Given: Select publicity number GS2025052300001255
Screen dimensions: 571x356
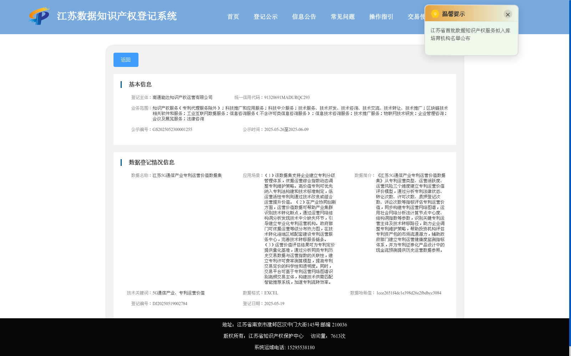Looking at the screenshot, I should [x=172, y=130].
